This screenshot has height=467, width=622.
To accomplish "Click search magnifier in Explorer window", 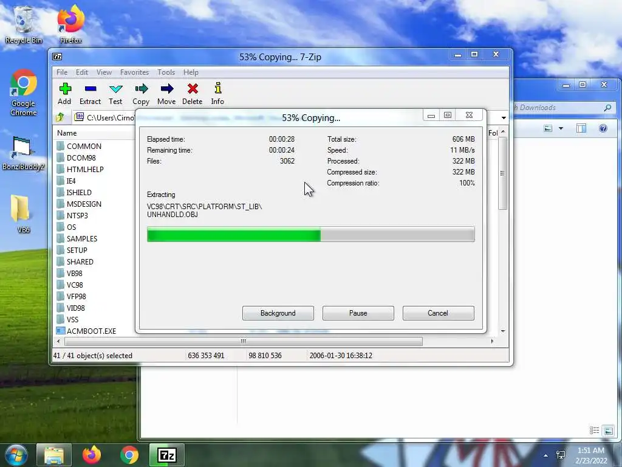I will tap(607, 108).
